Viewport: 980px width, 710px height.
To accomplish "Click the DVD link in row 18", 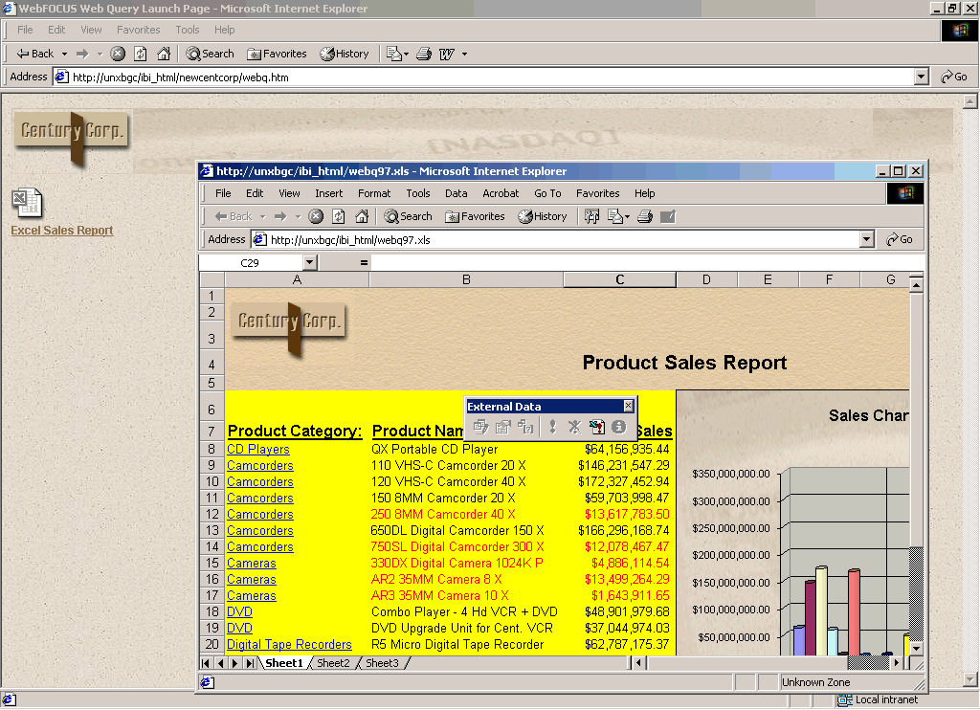I will click(239, 611).
